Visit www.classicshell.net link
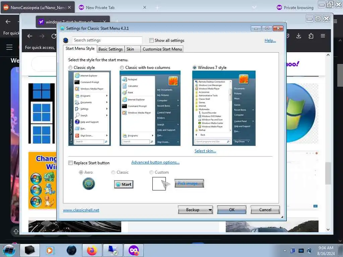The width and height of the screenshot is (343, 257). (81, 210)
